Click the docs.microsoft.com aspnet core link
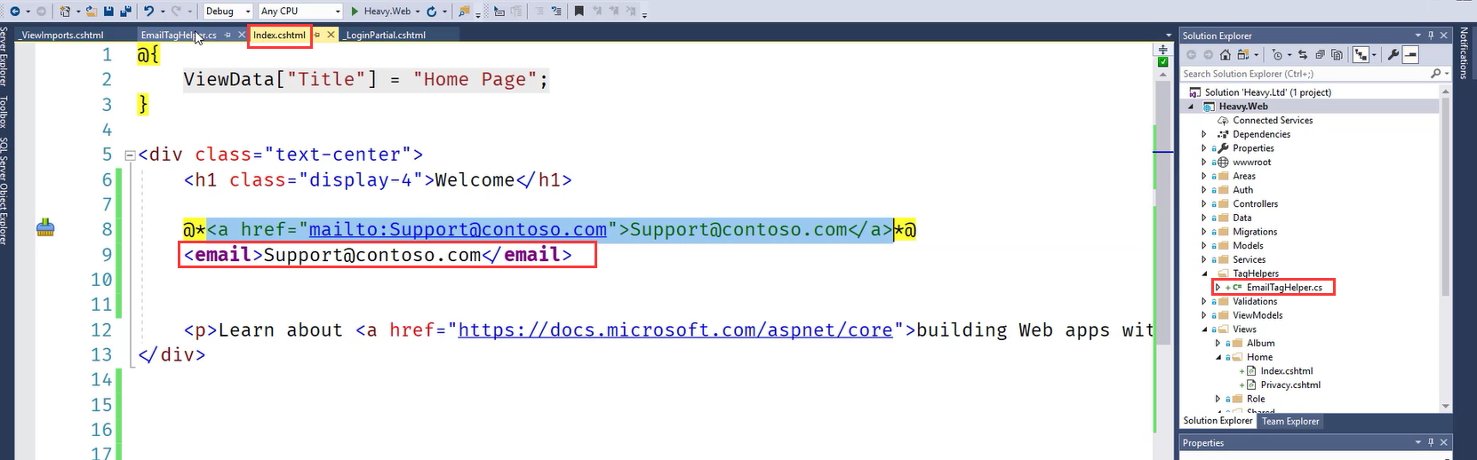Screen dimensions: 1477x460 click(x=675, y=330)
